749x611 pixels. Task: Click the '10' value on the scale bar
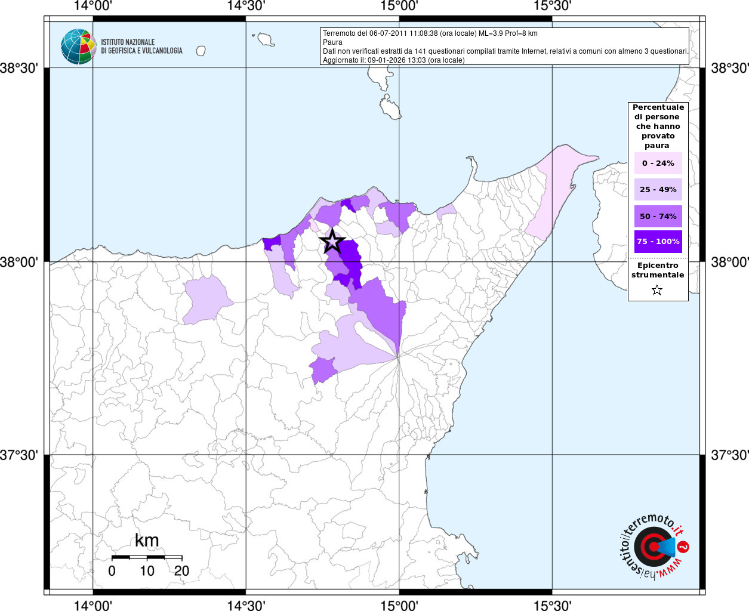(x=147, y=570)
